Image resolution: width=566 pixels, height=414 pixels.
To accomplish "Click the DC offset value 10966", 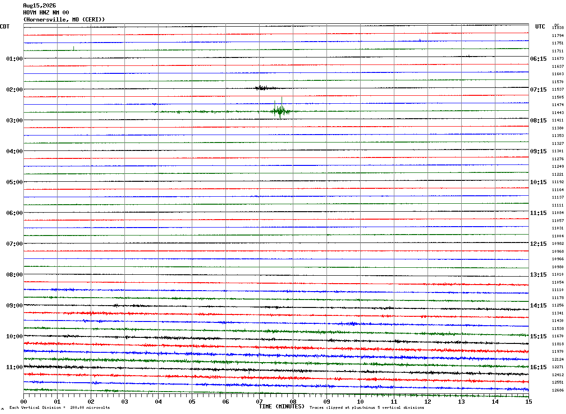I will 558,259.
